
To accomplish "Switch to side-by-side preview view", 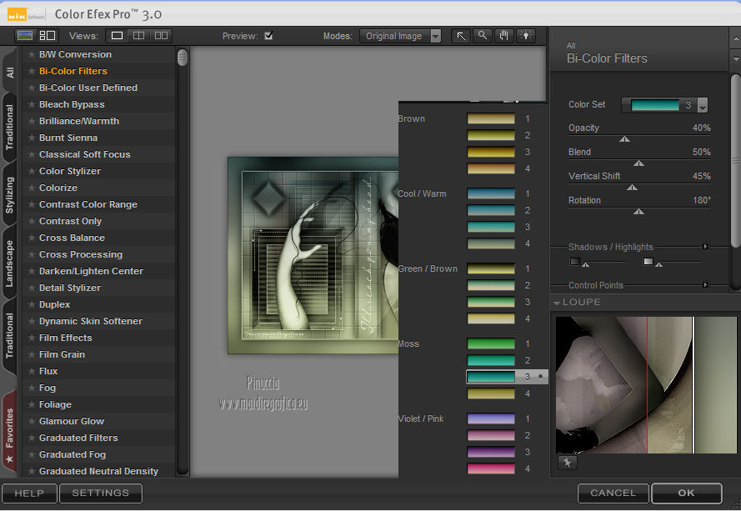I will tap(161, 36).
